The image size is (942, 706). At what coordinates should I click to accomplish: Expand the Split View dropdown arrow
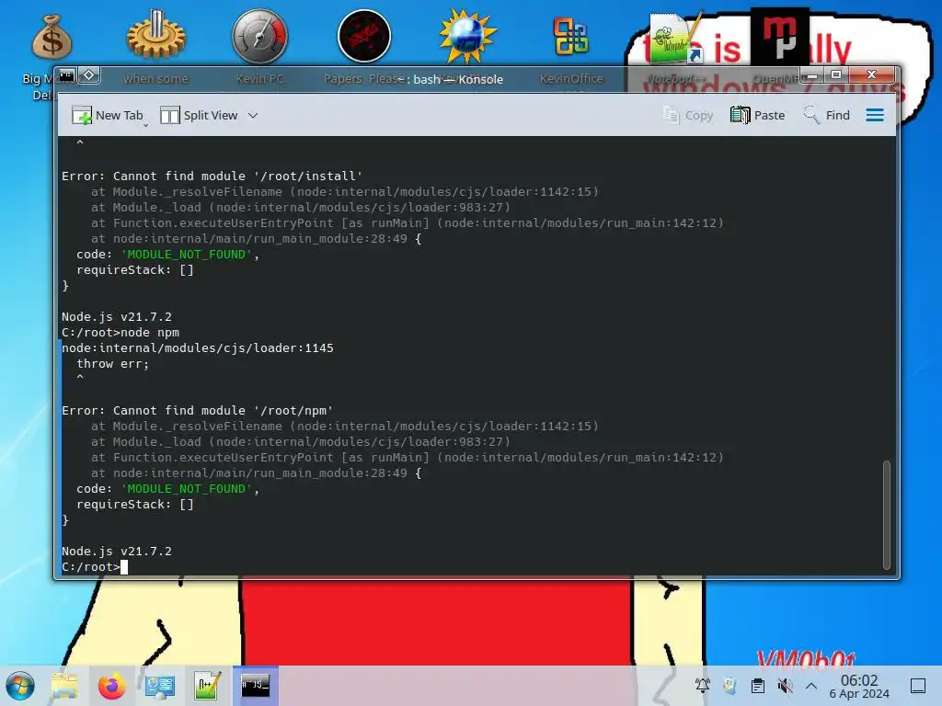coord(253,115)
